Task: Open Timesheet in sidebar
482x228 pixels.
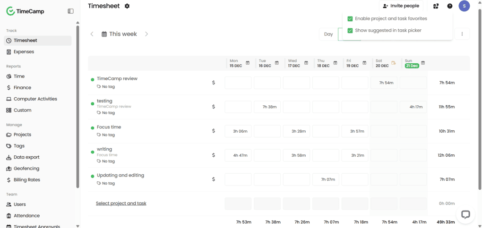Action: click(x=37, y=41)
